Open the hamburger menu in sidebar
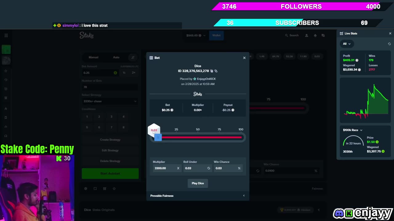The width and height of the screenshot is (394, 221). [6, 36]
